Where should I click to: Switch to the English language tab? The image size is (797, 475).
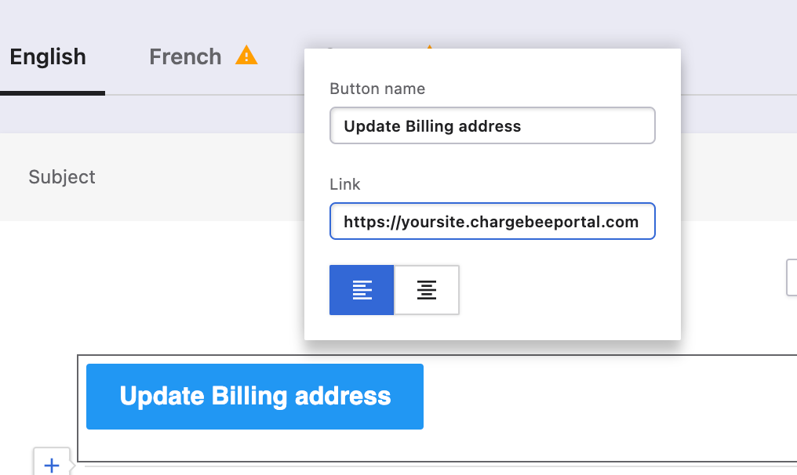[x=48, y=57]
